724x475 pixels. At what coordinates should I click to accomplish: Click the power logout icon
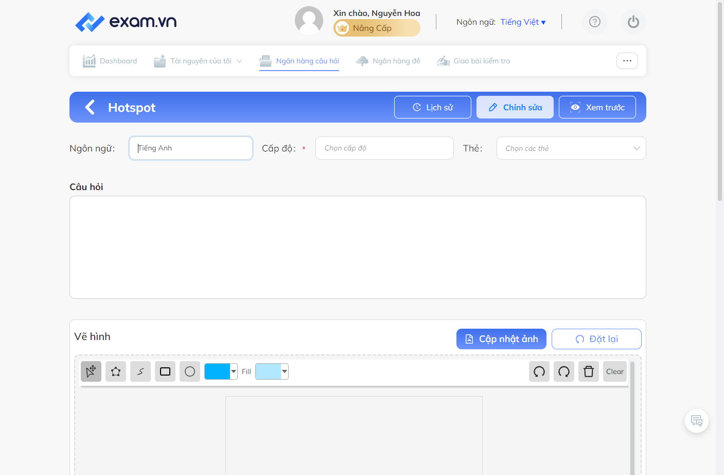(633, 22)
